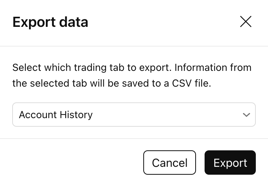This screenshot has height=184, width=268.
Task: Click the down chevron in the select box
Action: (x=246, y=115)
